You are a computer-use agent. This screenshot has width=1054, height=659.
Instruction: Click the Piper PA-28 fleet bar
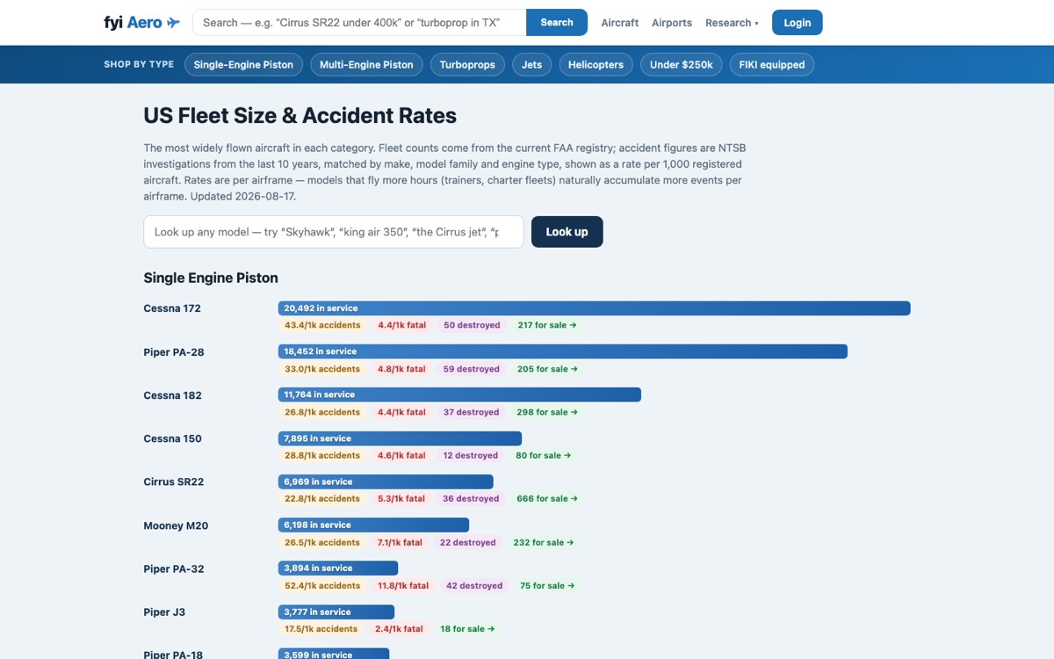[x=563, y=351]
